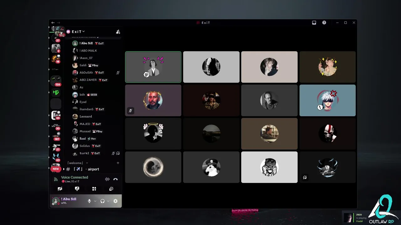This screenshot has width=401, height=225.
Task: Select voice member MAJED
Action: [96, 124]
